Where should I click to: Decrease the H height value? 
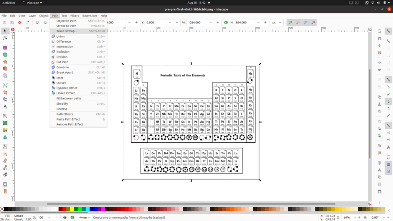[x=258, y=22]
